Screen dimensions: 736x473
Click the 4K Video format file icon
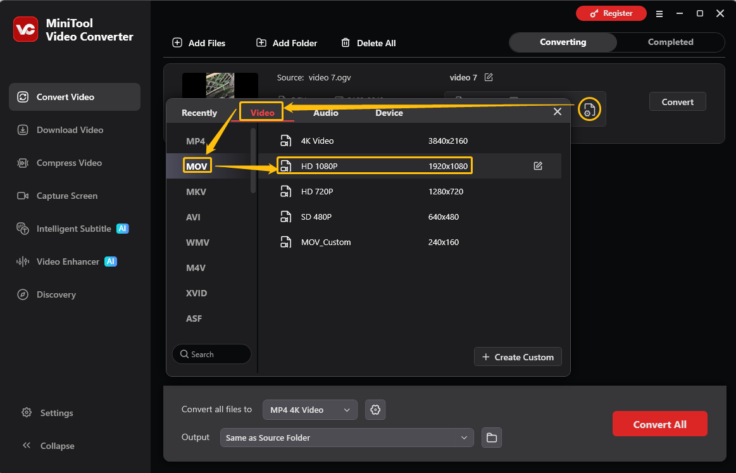point(285,141)
